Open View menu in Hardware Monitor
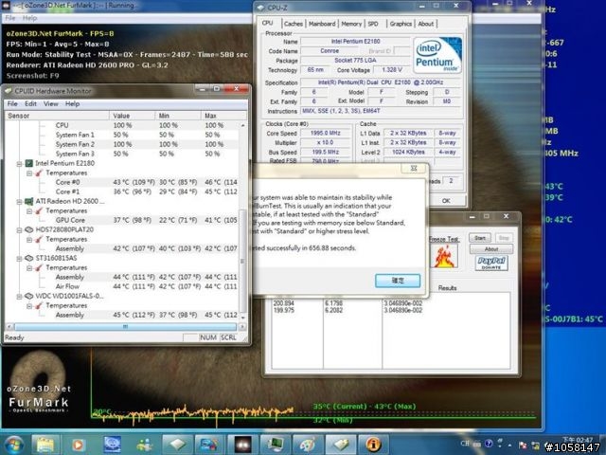Screen dimensions: 606x455 pyautogui.click(x=50, y=103)
